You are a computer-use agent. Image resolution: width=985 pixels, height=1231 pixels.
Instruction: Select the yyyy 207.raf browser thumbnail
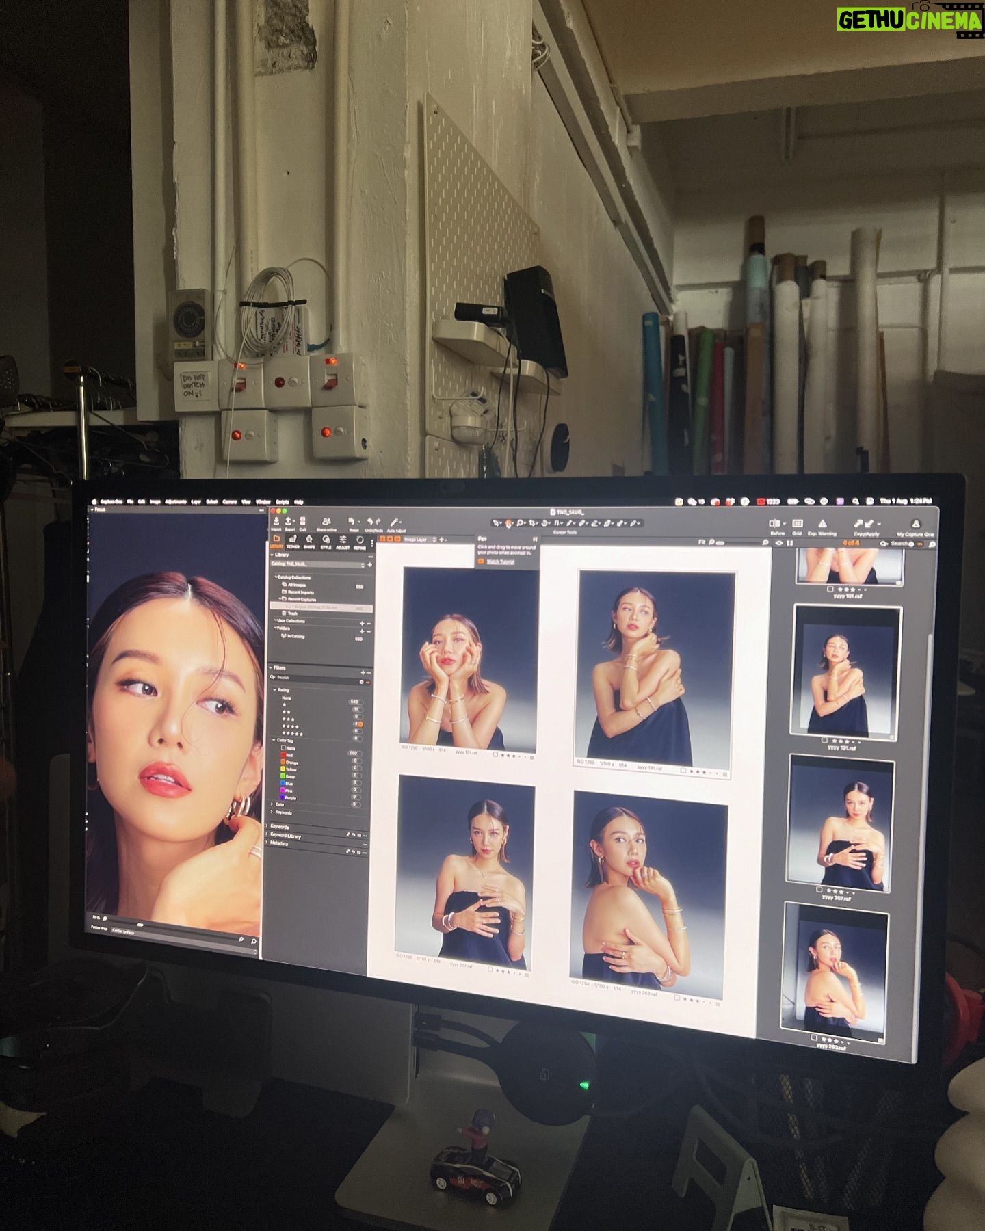tap(841, 825)
